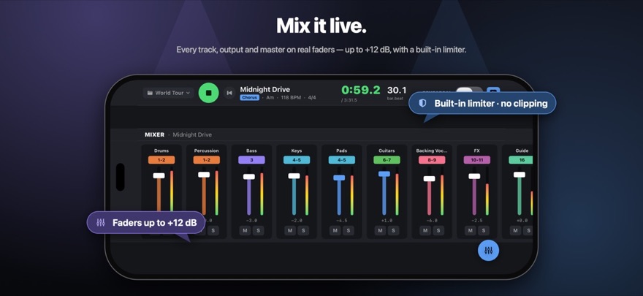Image resolution: width=643 pixels, height=296 pixels.
Task: Mute the Keys channel
Action: (290, 231)
